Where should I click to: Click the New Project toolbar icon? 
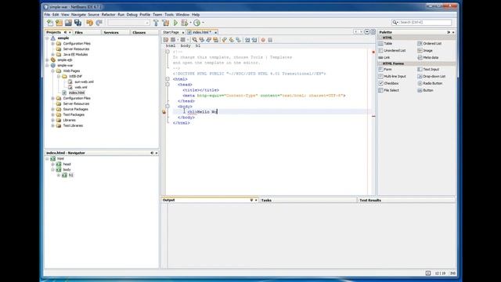click(x=59, y=23)
